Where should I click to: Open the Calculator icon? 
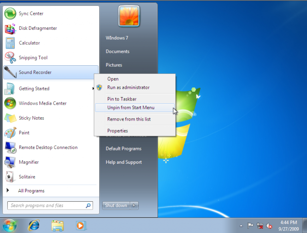pos(10,43)
